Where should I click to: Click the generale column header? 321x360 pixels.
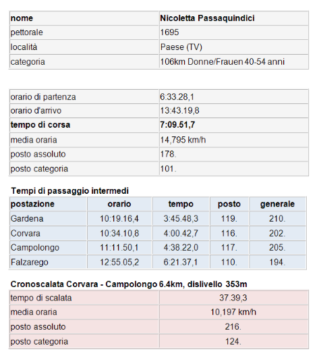pyautogui.click(x=277, y=204)
